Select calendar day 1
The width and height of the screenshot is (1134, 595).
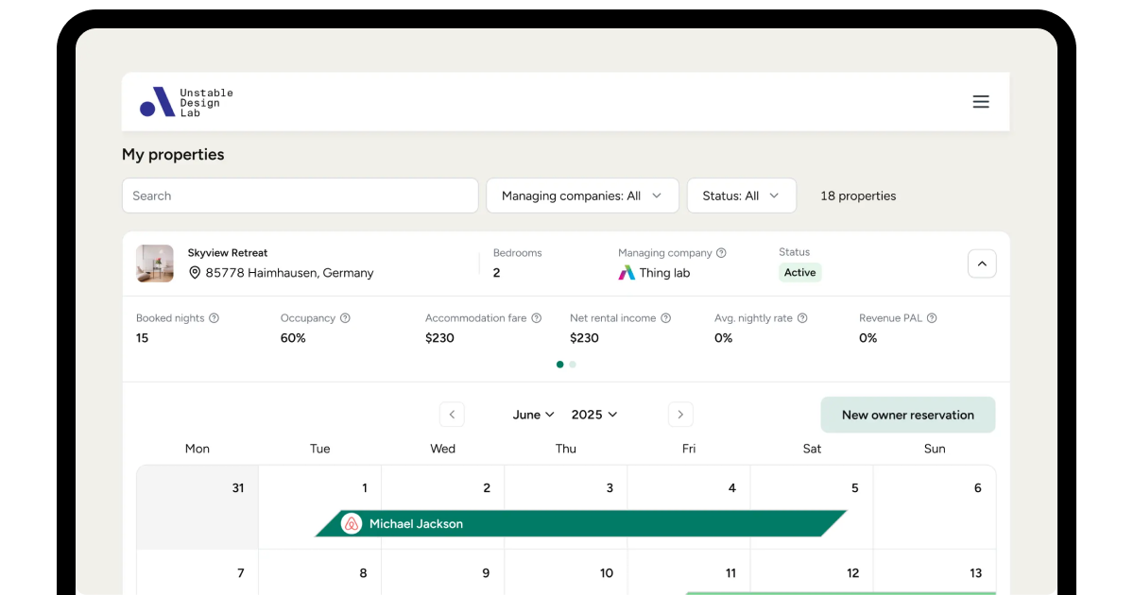320,507
